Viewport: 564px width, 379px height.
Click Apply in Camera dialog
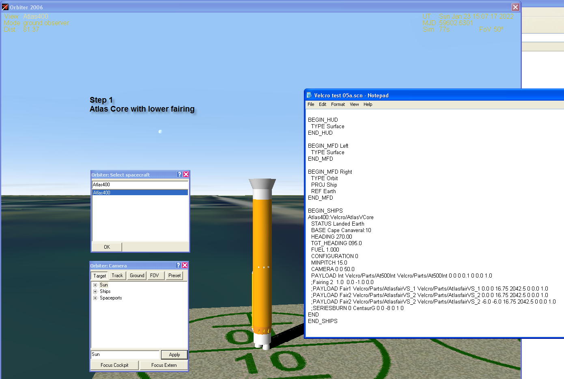[174, 355]
